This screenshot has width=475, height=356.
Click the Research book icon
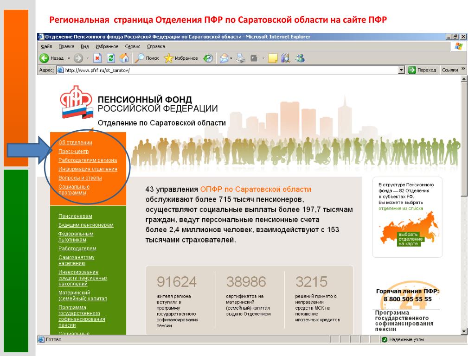[285, 58]
